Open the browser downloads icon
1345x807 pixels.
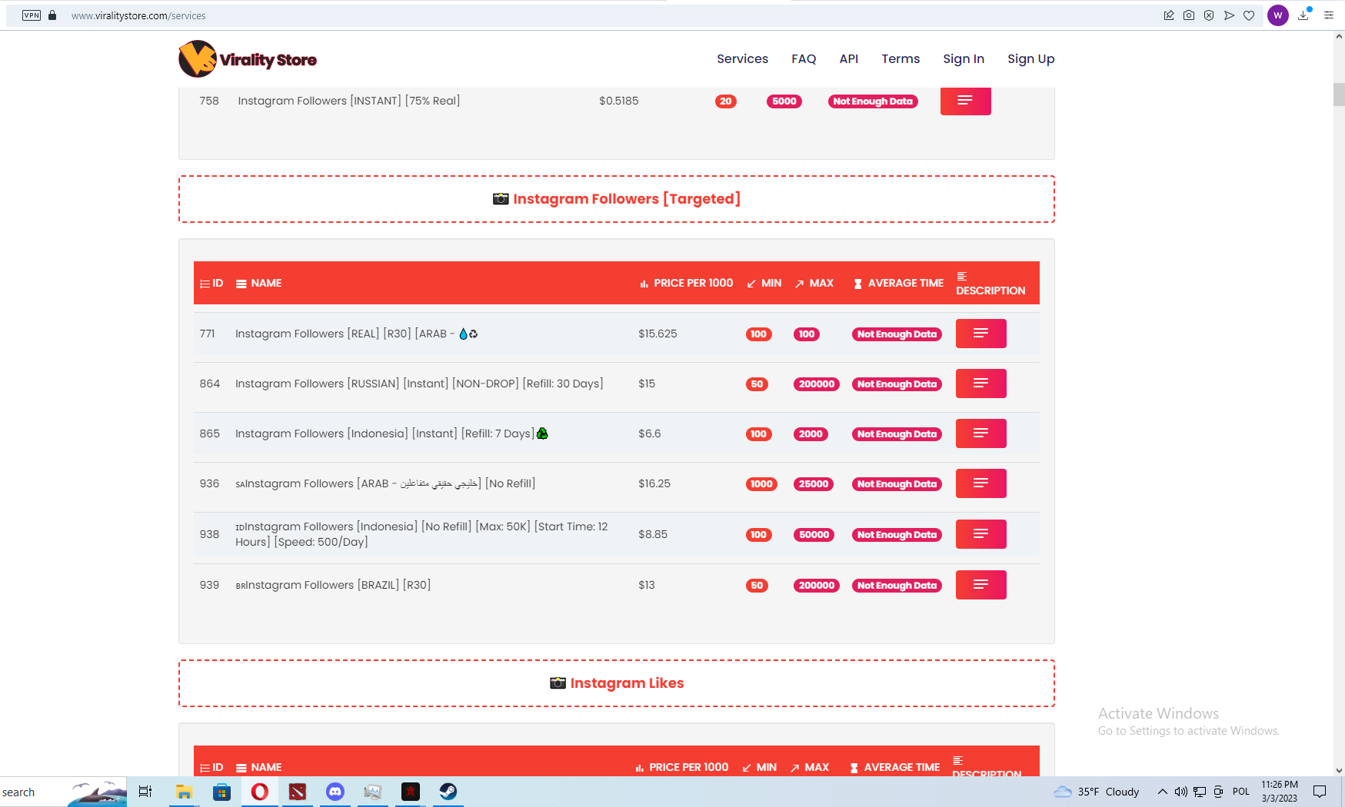click(1303, 15)
